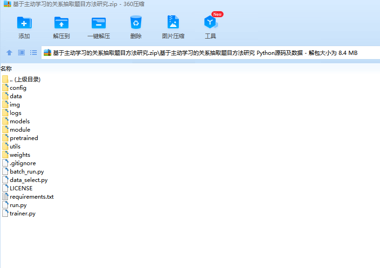The height and width of the screenshot is (268, 380).
Task: Select the img folder icon
Action: click(x=5, y=104)
